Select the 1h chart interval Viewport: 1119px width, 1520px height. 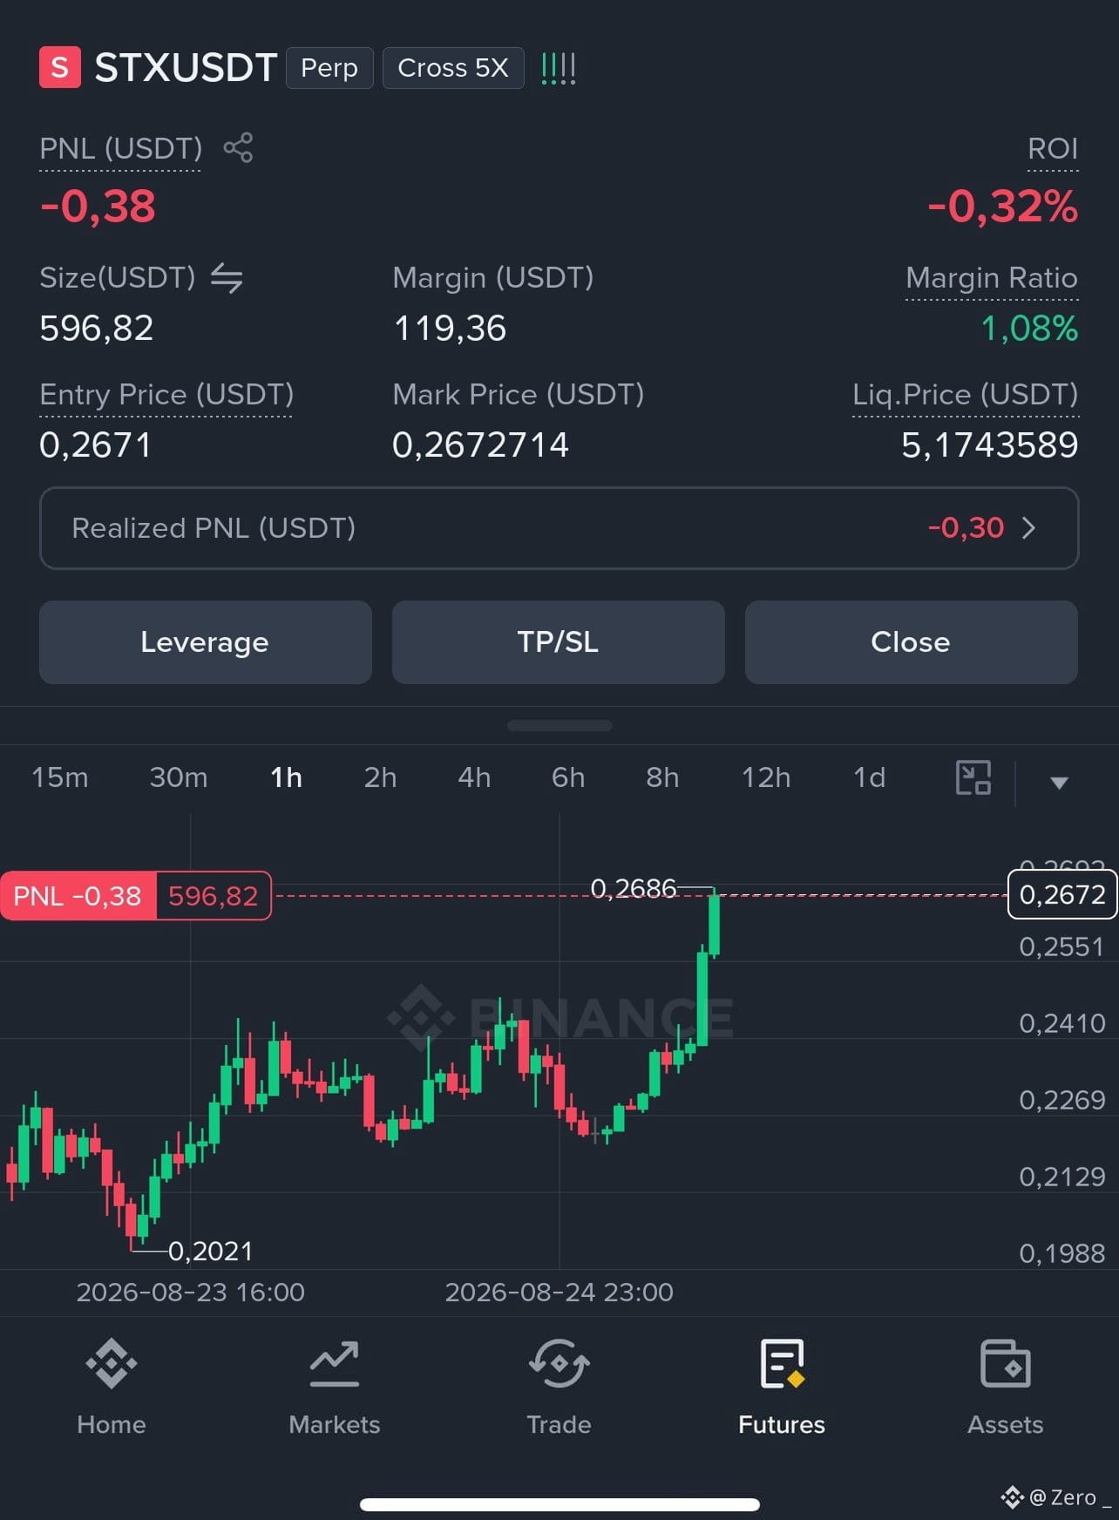(x=286, y=777)
